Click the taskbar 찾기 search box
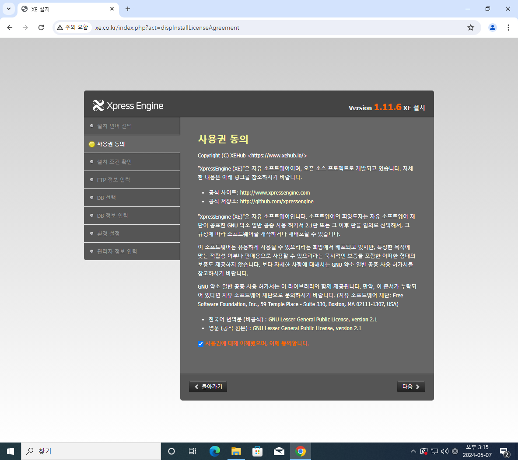Screen dimensions: 518x460 tap(91, 451)
